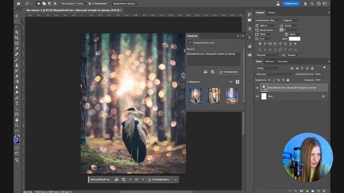
Task: Select the Hand tool
Action: tap(17, 120)
